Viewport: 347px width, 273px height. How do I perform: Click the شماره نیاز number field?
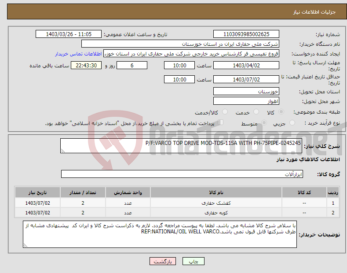[x=246, y=34]
